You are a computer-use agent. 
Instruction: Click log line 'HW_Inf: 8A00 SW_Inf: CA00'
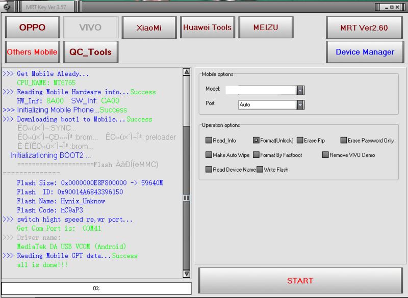(68, 101)
